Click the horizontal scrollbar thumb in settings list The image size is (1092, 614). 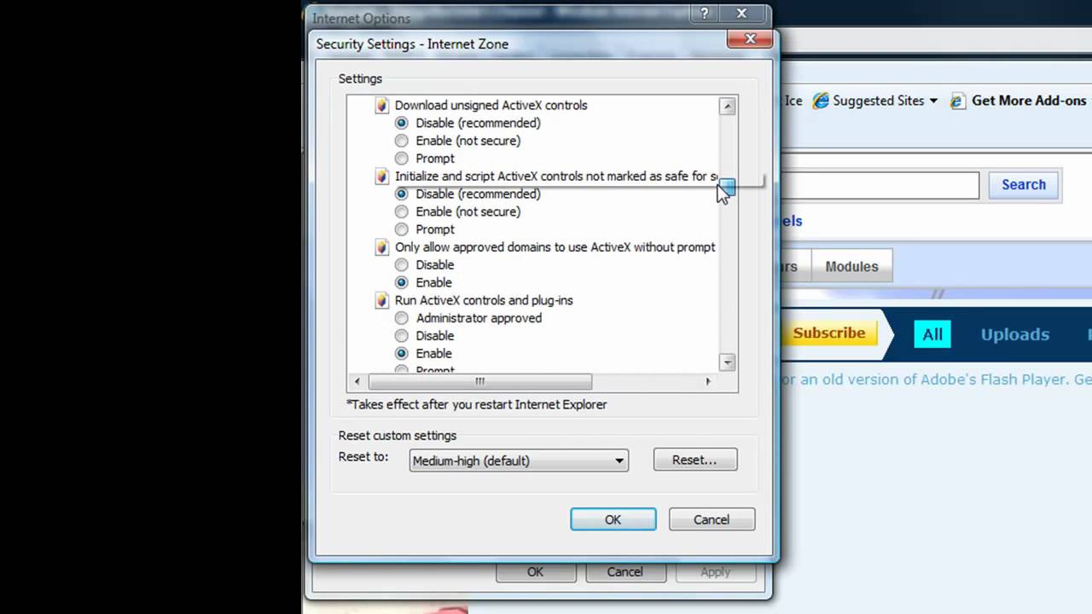click(479, 381)
